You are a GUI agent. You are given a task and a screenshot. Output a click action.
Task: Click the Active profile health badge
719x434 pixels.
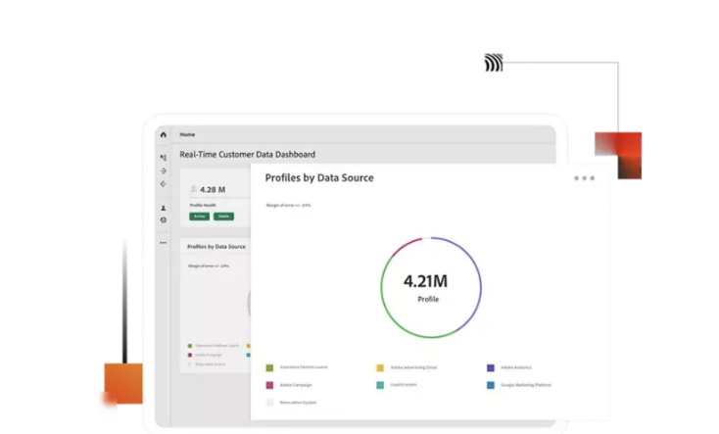200,216
